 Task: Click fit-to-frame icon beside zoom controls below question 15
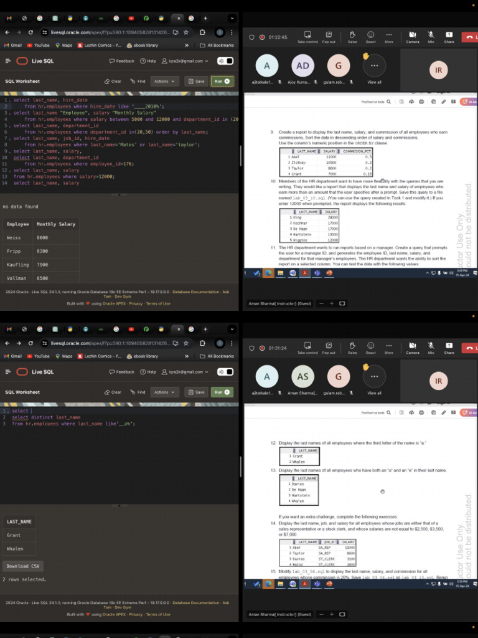(x=342, y=614)
